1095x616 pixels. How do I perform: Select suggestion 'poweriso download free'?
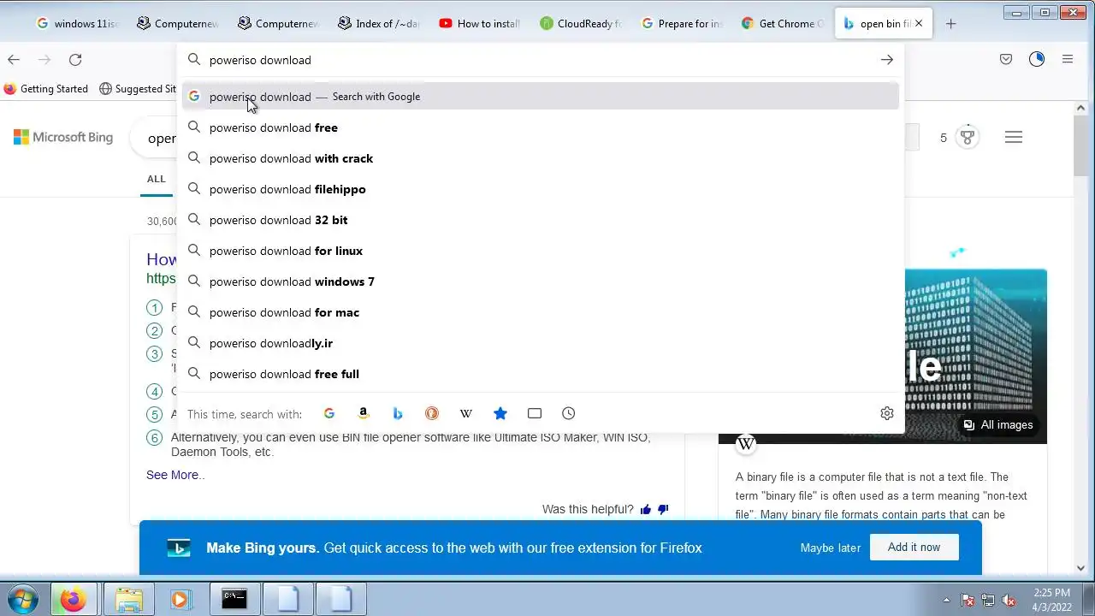pyautogui.click(x=541, y=127)
